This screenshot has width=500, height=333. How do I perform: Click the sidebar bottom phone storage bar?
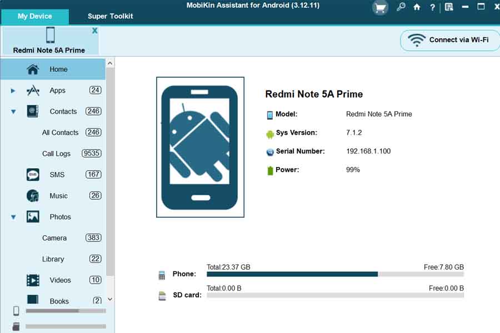click(66, 311)
